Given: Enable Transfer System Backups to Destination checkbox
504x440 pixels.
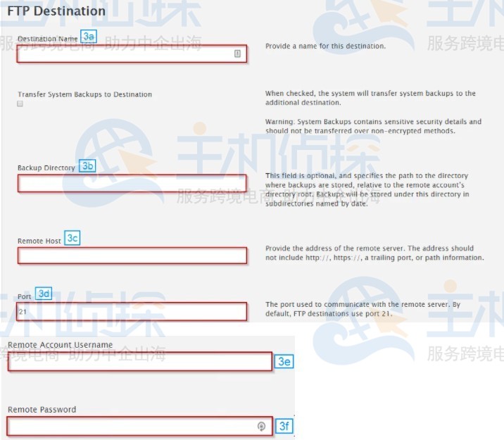Looking at the screenshot, I should [20, 103].
